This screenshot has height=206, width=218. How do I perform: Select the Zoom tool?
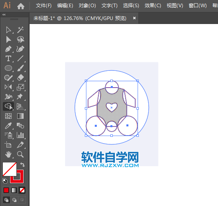[x=20, y=154]
